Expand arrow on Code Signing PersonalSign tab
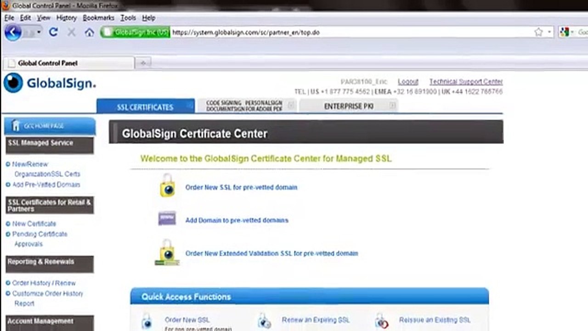 pyautogui.click(x=291, y=106)
